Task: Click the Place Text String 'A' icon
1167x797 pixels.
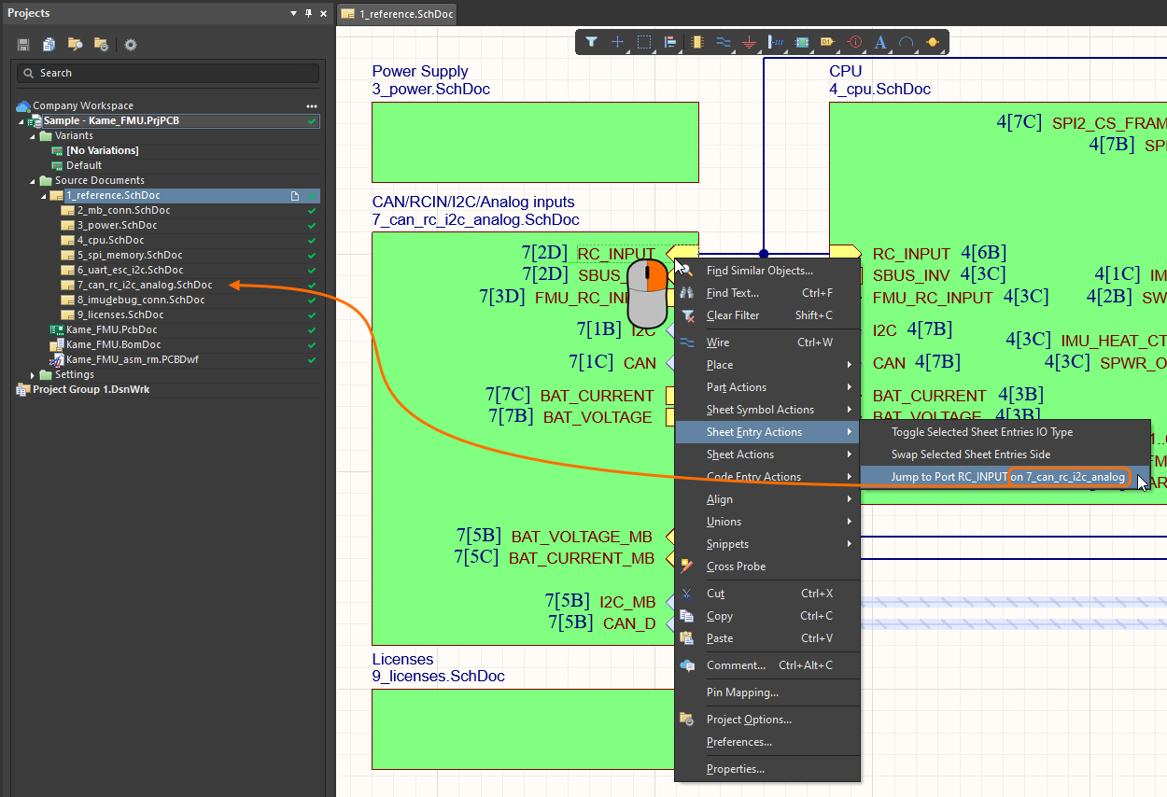Action: tap(879, 42)
